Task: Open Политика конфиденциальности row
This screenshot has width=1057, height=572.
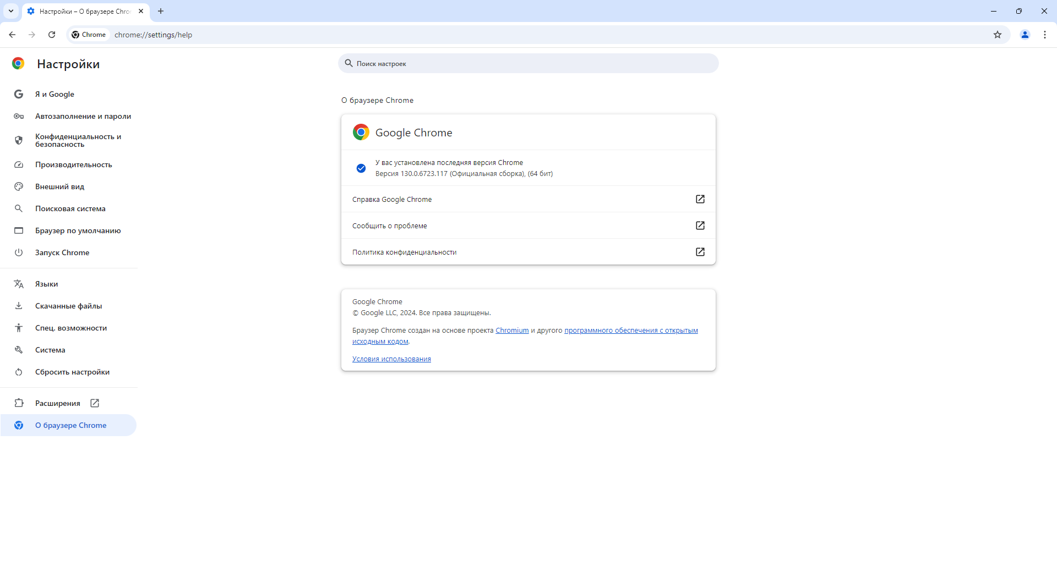Action: point(528,252)
